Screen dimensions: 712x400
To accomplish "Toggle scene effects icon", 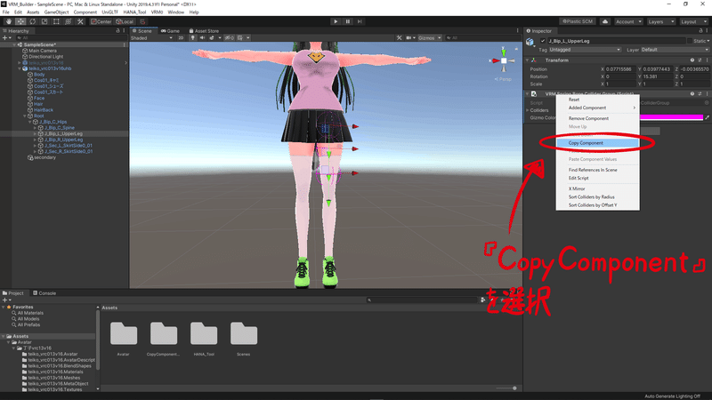I will coord(212,38).
